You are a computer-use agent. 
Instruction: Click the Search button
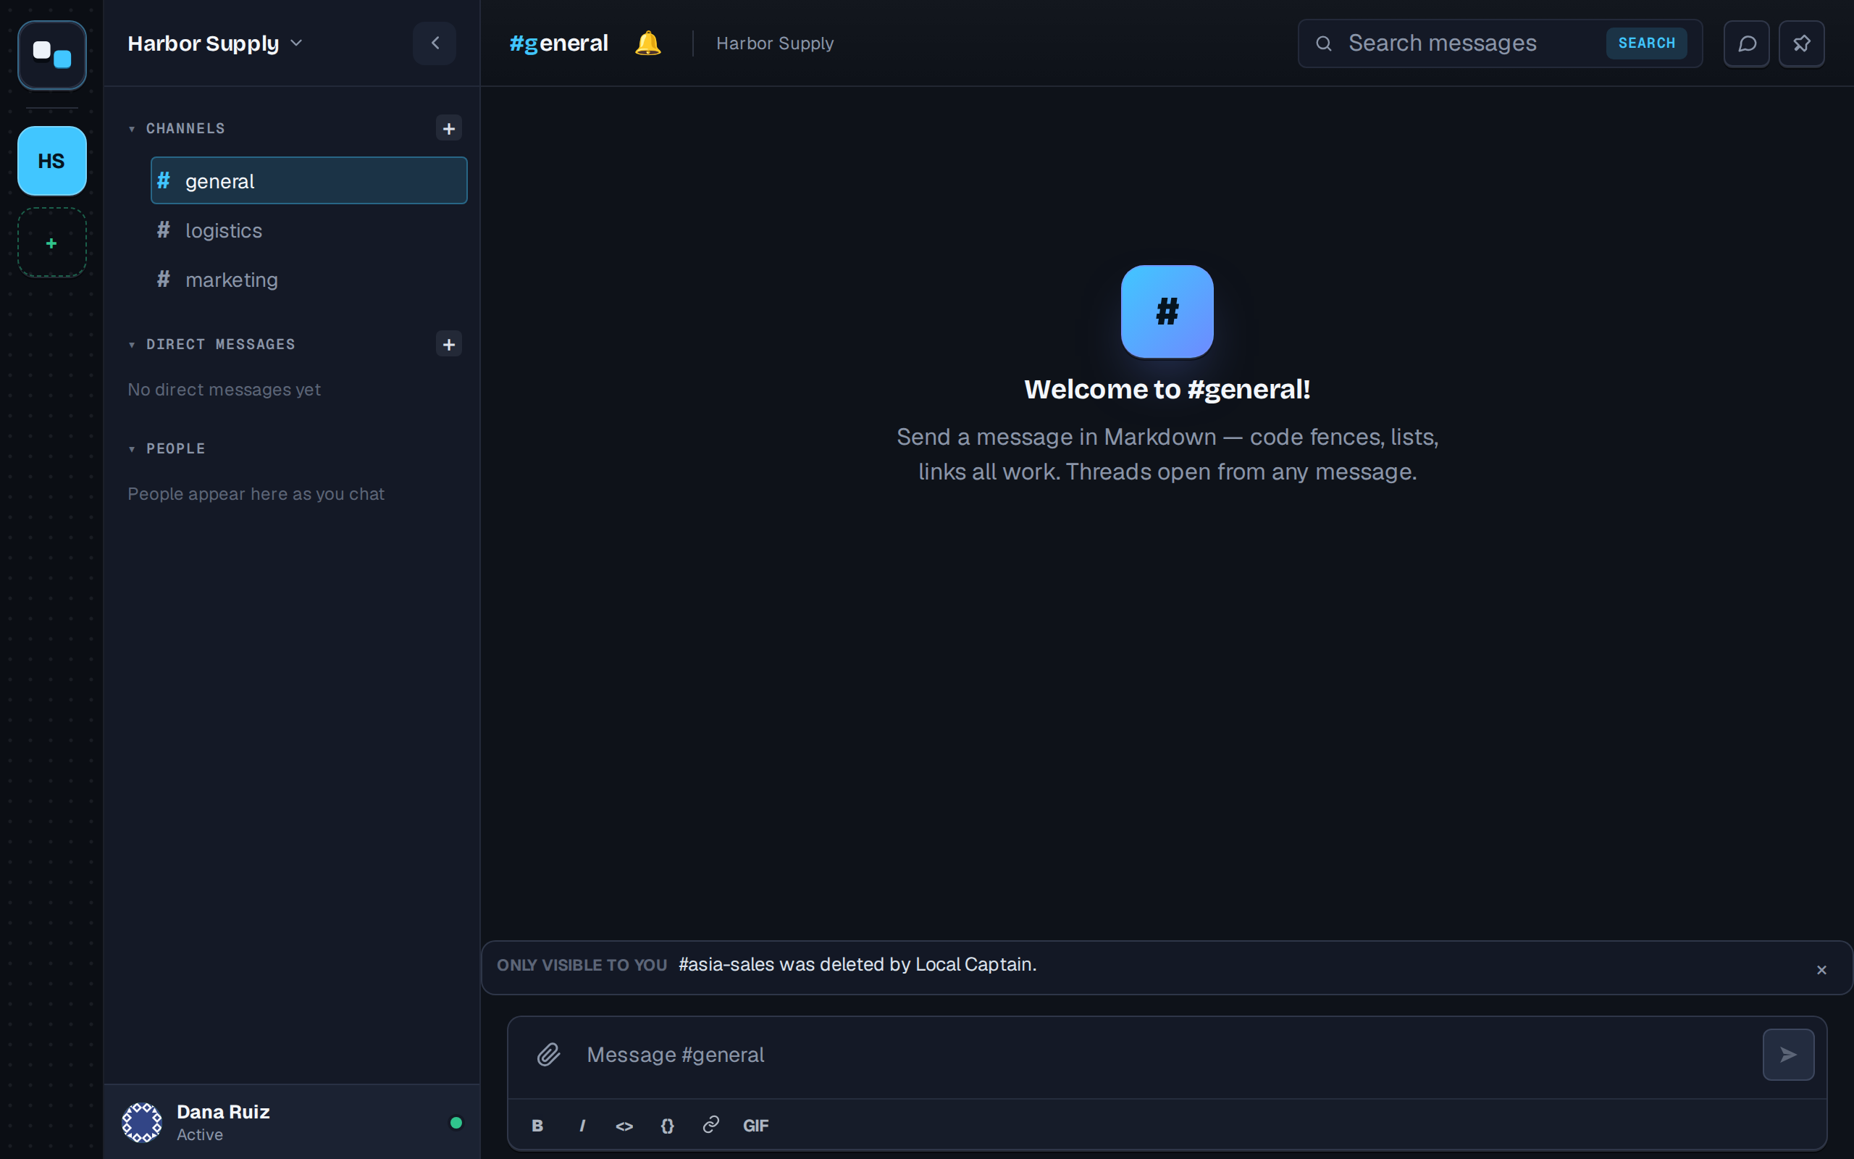[1646, 43]
